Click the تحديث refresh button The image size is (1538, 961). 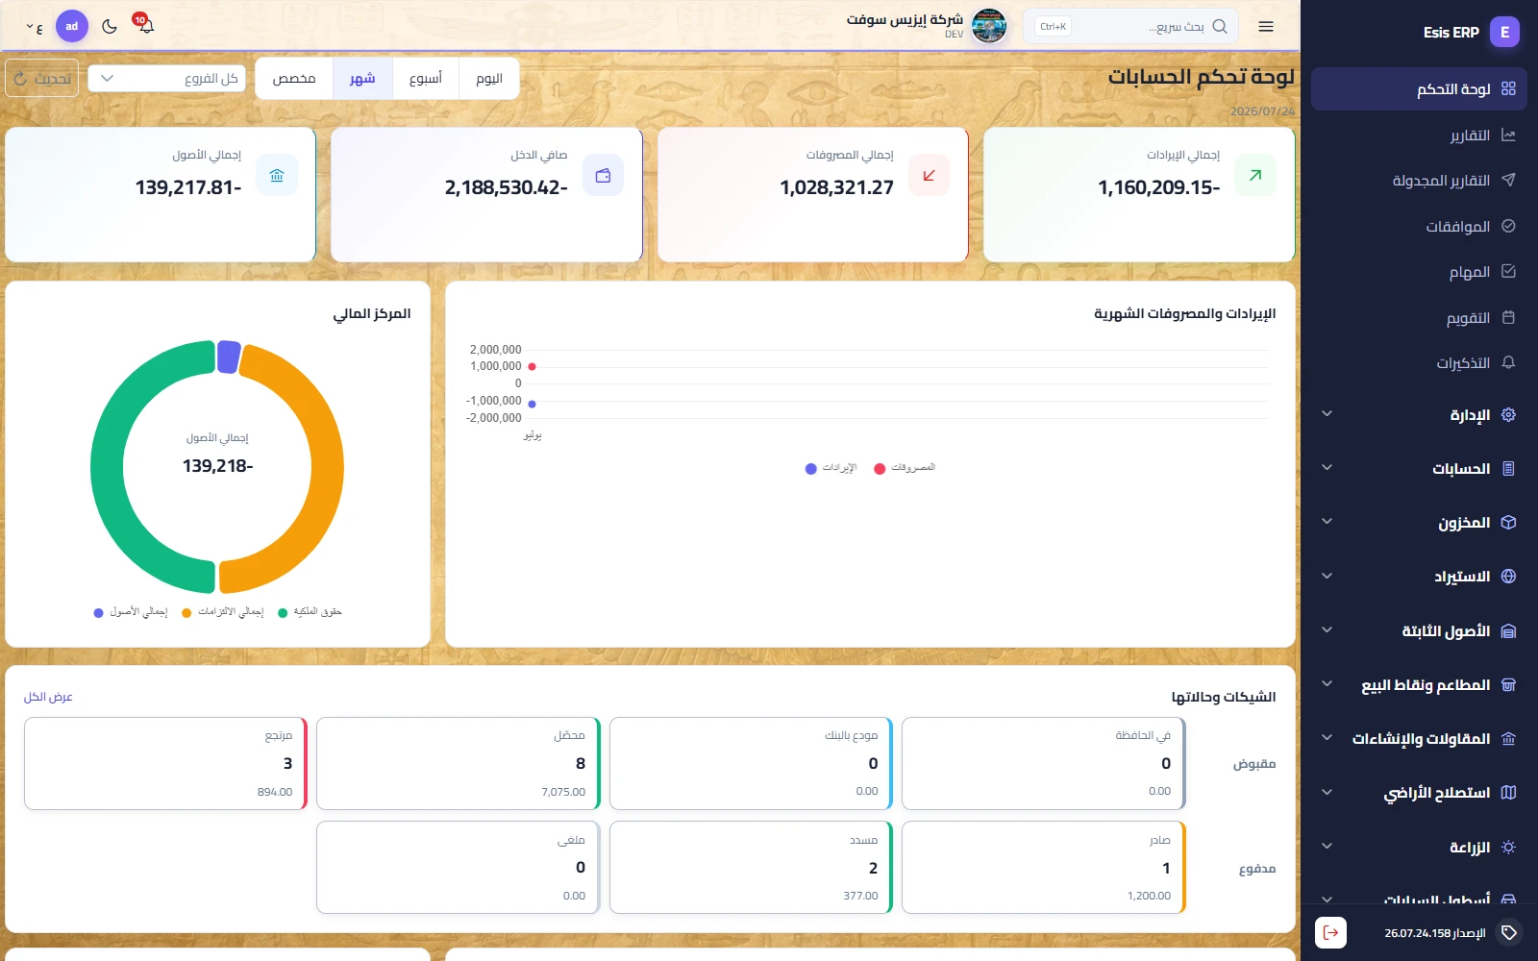tap(42, 79)
